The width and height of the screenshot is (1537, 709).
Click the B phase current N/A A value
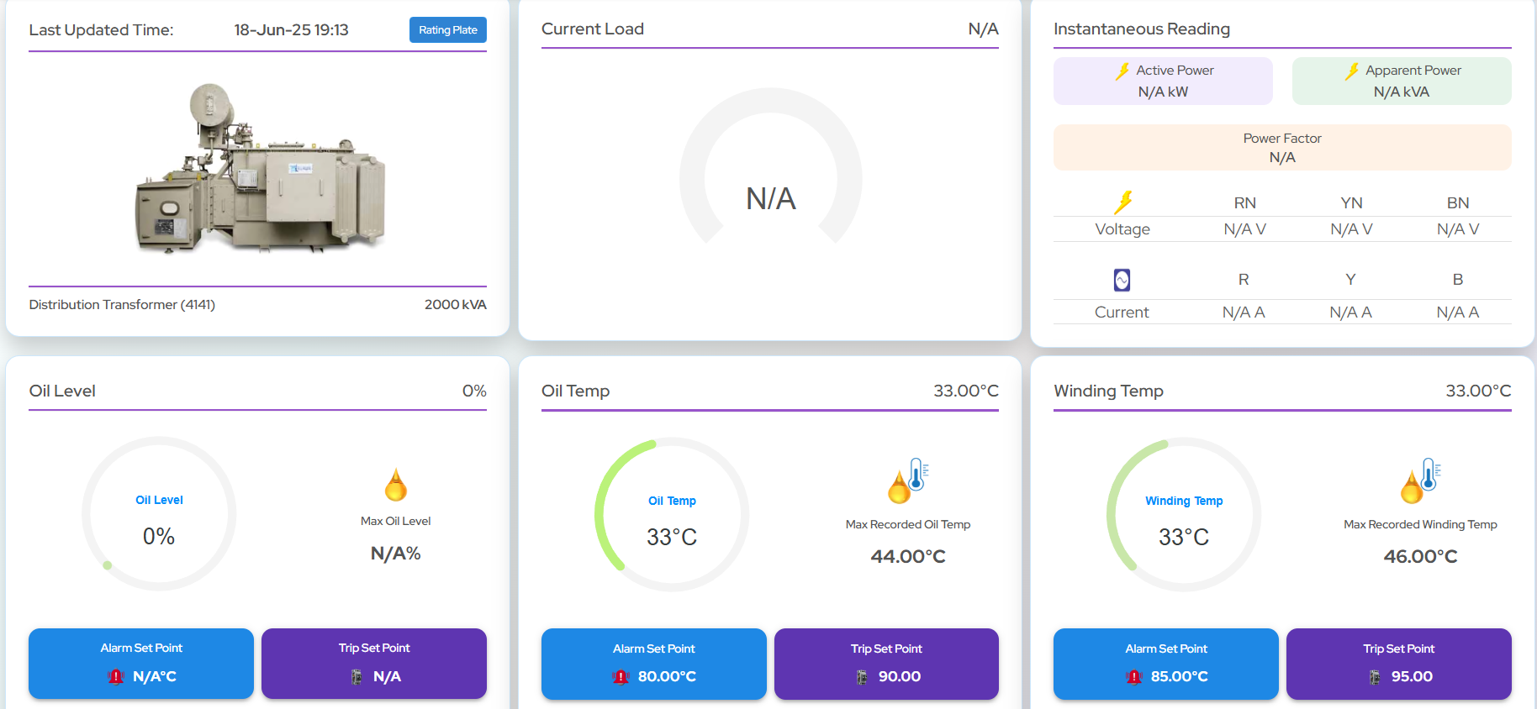pos(1457,312)
